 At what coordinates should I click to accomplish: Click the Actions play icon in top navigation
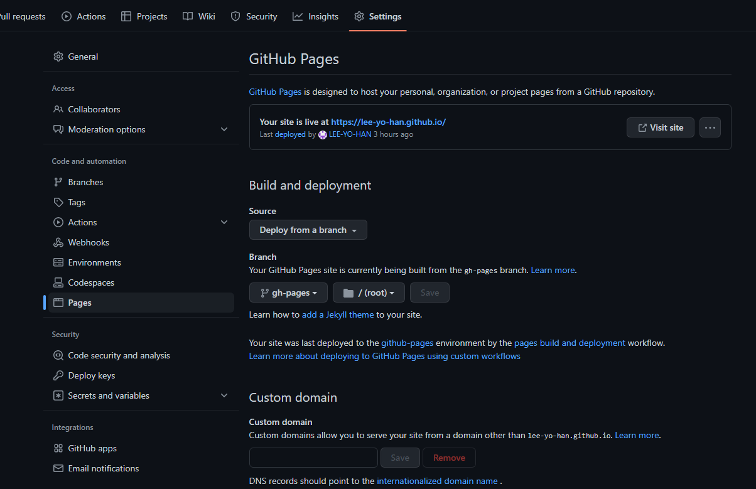pyautogui.click(x=67, y=16)
